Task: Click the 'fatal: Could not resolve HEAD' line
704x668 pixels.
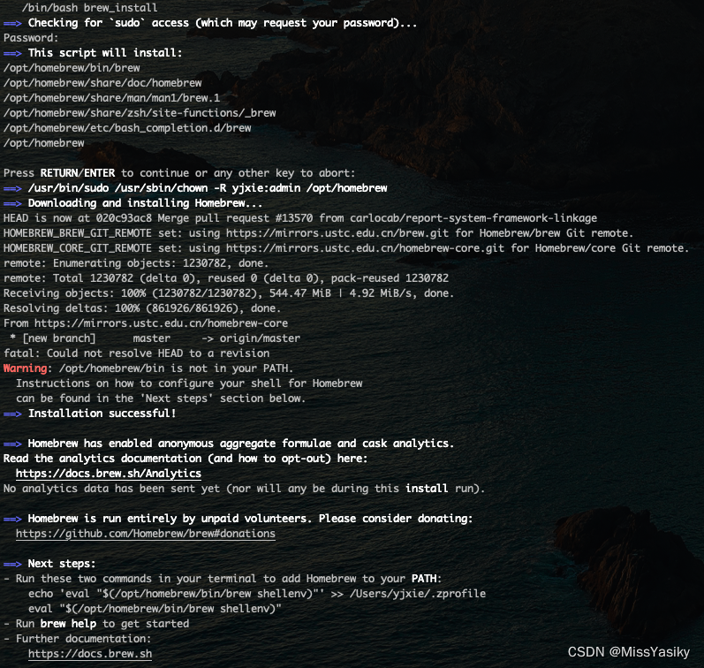Action: (x=137, y=353)
